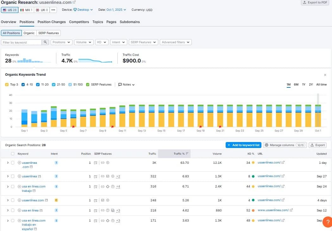This screenshot has height=231, width=332.
Task: Switch to the Position Changes tab
Action: tap(52, 22)
